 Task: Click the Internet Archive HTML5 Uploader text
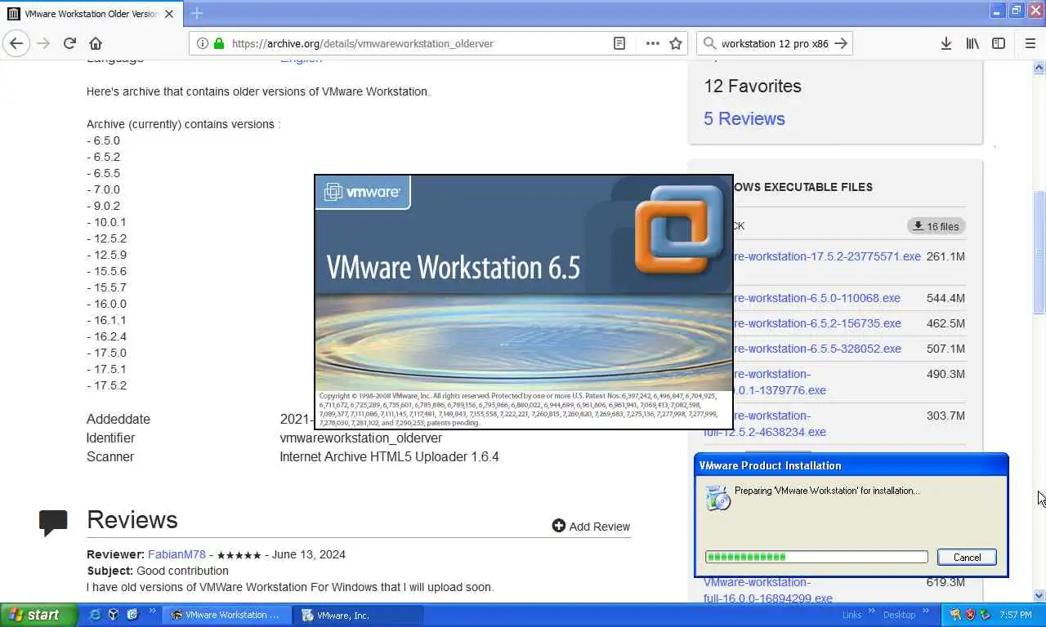click(x=389, y=456)
